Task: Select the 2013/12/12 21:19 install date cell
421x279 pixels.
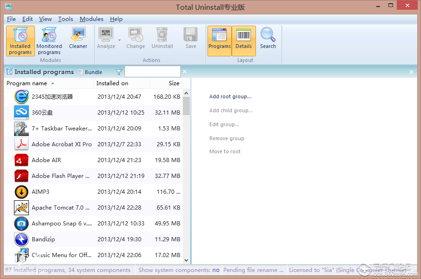Action: click(x=121, y=176)
